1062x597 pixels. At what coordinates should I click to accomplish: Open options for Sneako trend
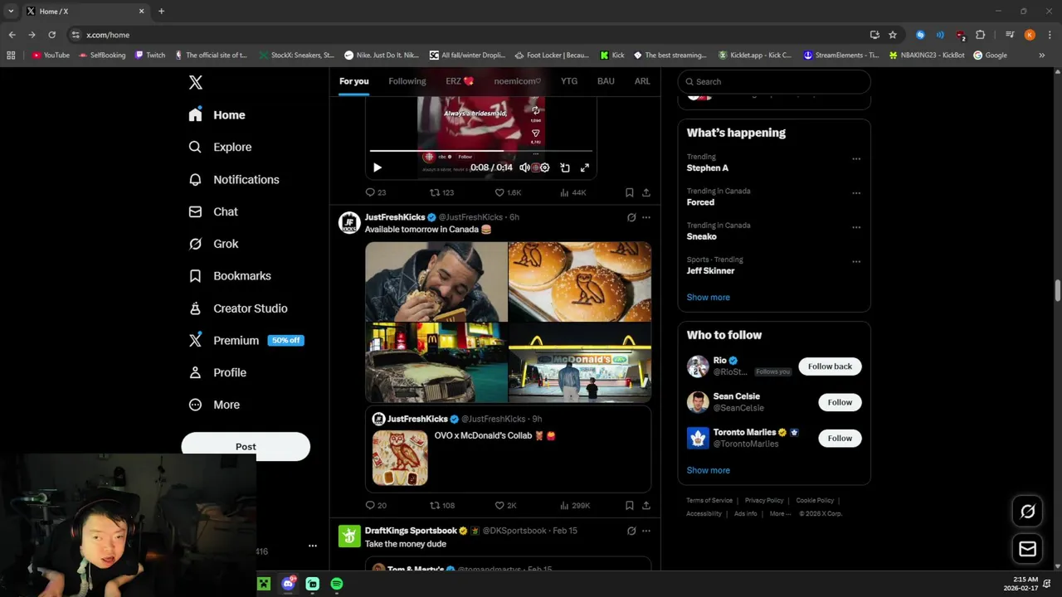(x=856, y=227)
